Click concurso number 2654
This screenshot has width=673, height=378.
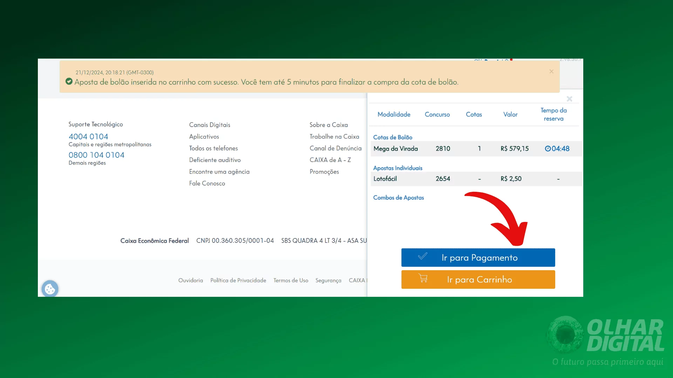click(443, 179)
